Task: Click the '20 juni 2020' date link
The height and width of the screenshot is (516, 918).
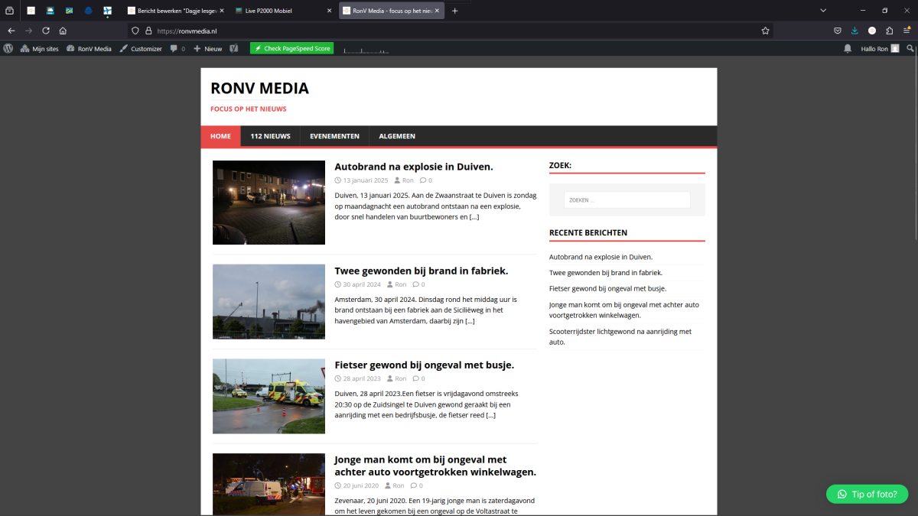Action: (x=360, y=485)
